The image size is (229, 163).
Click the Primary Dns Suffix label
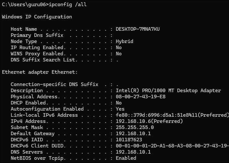37,35
